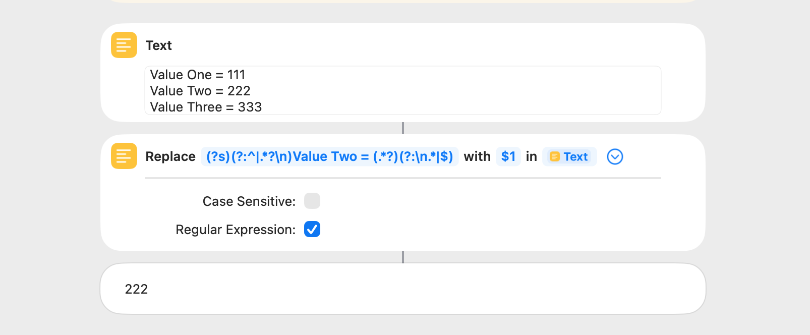810x335 pixels.
Task: Click the word "with" in the Replace action
Action: click(477, 157)
